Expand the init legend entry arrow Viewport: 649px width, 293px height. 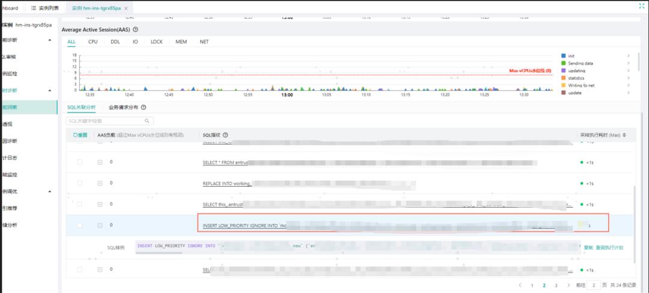(x=629, y=56)
